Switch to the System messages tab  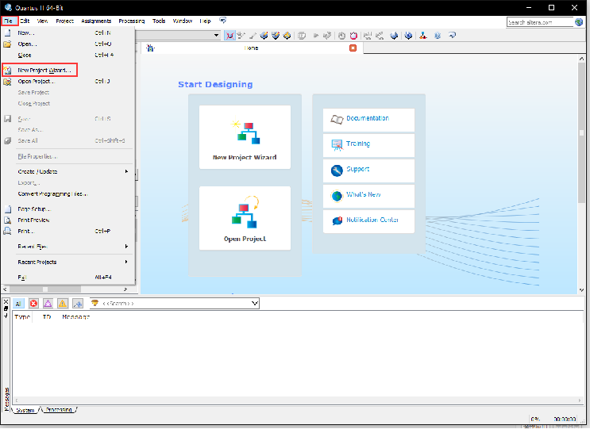tap(25, 410)
